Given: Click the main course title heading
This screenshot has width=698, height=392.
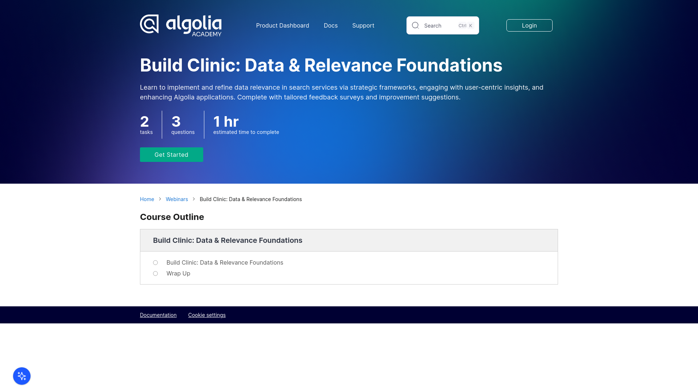Looking at the screenshot, I should click(x=321, y=65).
